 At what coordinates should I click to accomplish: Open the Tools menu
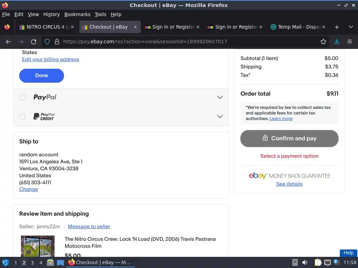coord(100,14)
